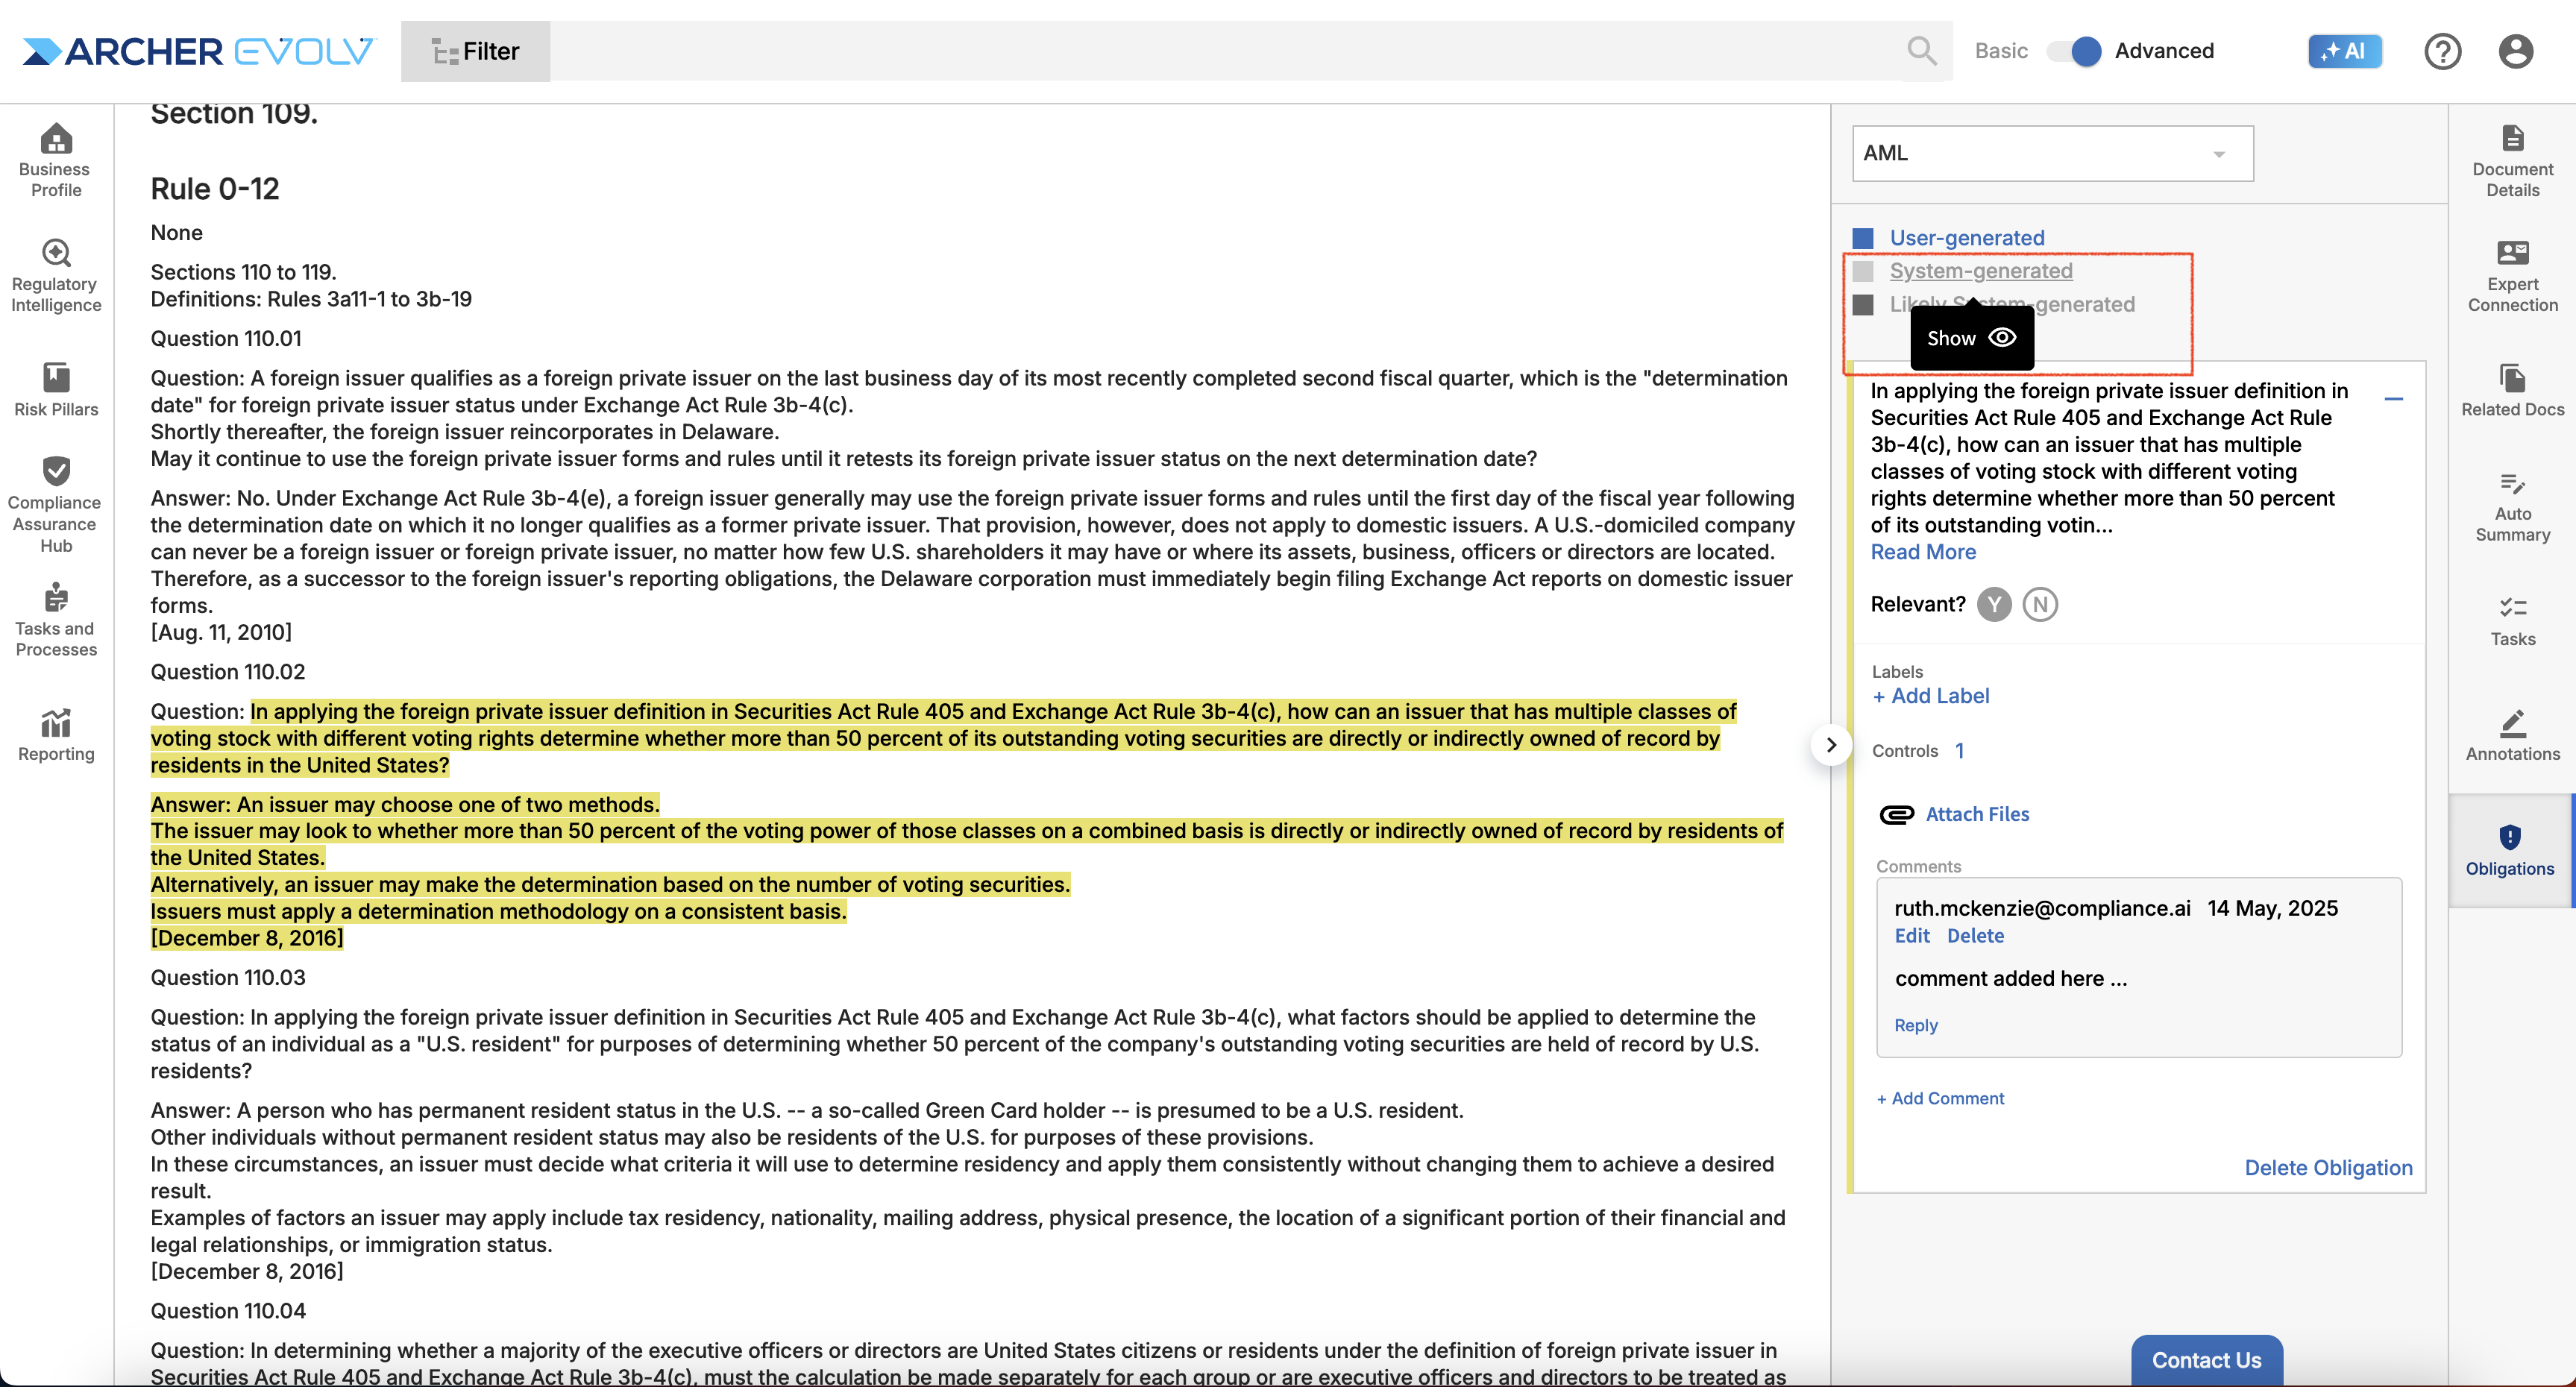Show Related Docs panel
Viewport: 2576px width, 1387px height.
coord(2512,389)
